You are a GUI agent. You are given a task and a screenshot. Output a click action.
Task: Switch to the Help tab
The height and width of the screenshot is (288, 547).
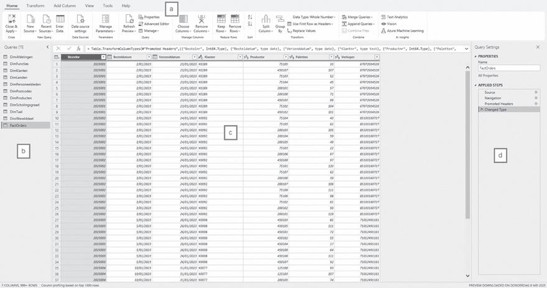point(126,6)
